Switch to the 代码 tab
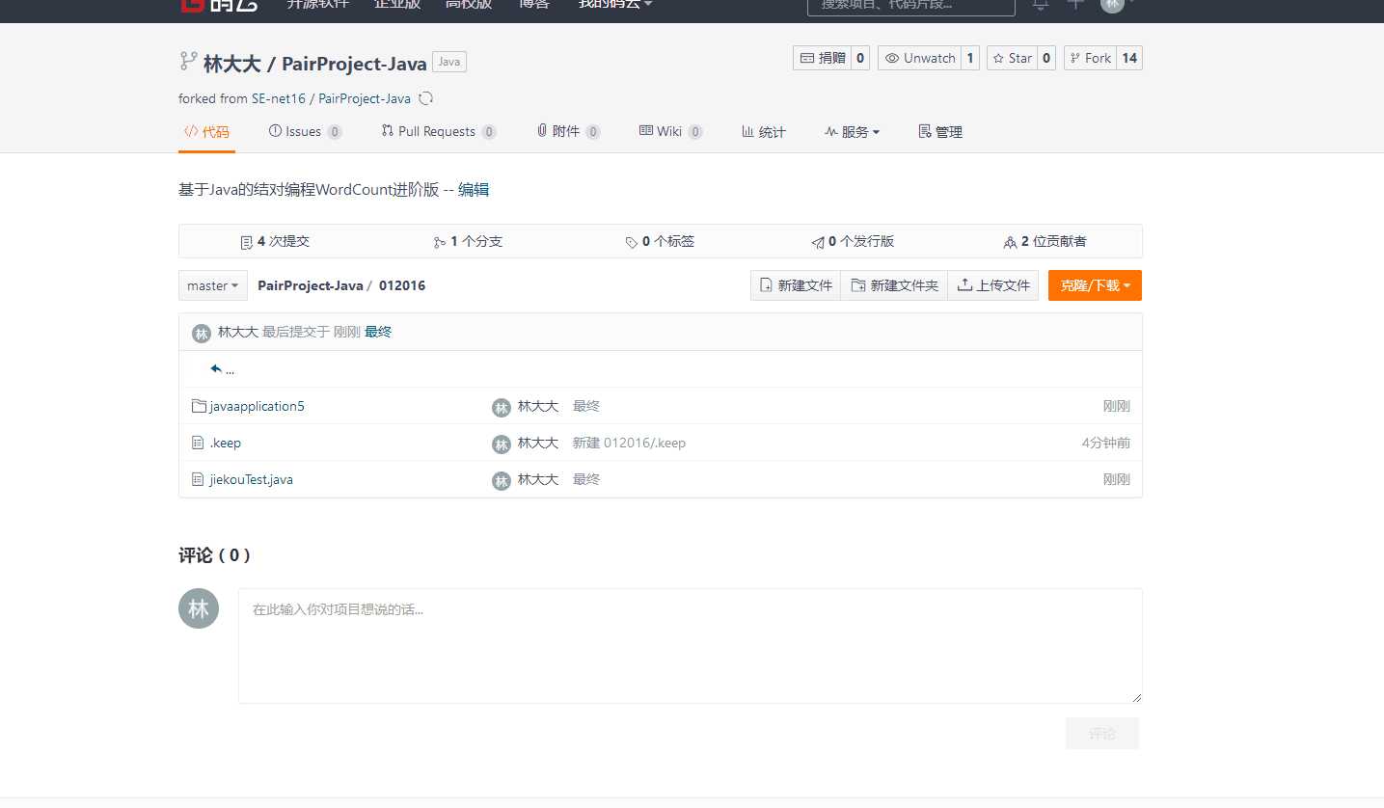The width and height of the screenshot is (1384, 808). (206, 132)
